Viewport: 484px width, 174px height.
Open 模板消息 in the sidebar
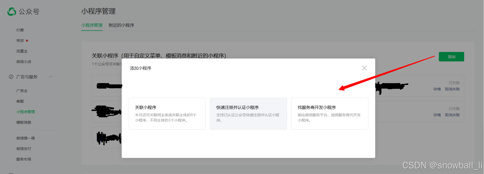(x=24, y=122)
